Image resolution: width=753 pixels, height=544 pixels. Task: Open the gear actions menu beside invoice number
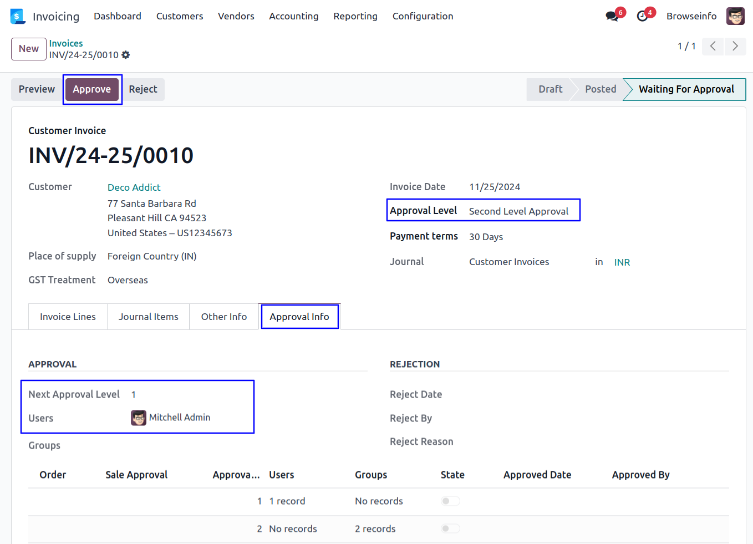(126, 55)
